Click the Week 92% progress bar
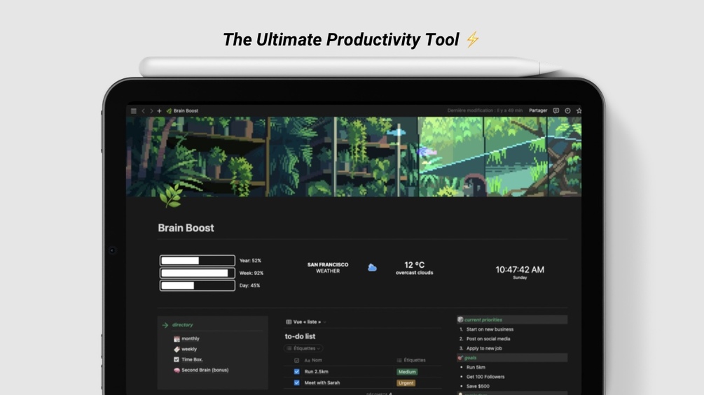The height and width of the screenshot is (395, 704). (197, 273)
